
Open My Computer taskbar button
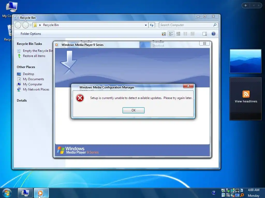point(25,193)
